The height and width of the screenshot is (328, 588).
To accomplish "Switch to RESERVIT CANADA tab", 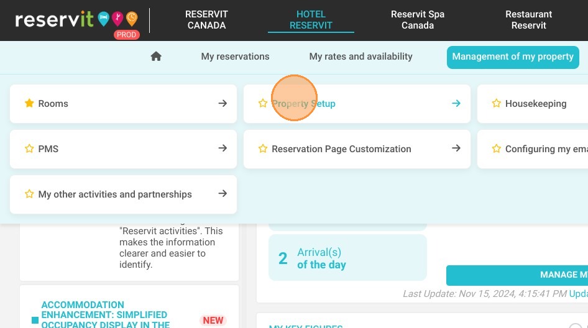I will click(206, 20).
